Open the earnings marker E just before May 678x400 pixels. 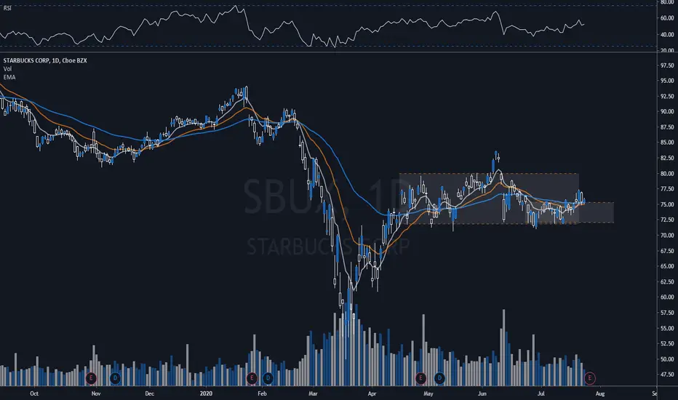click(x=420, y=378)
